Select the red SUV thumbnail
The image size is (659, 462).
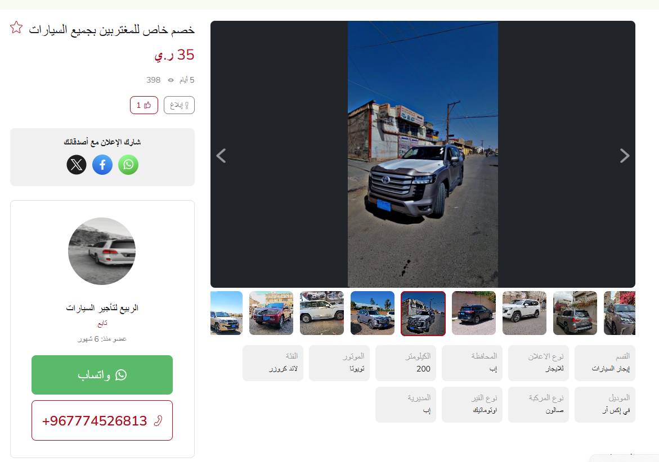tap(271, 313)
